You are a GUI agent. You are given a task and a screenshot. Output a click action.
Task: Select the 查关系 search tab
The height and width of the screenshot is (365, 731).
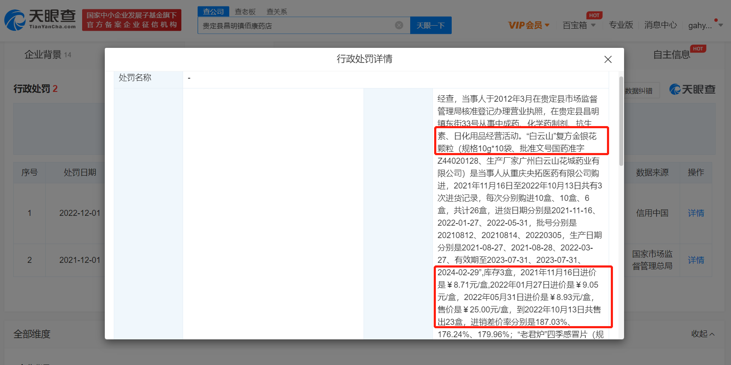(x=277, y=12)
